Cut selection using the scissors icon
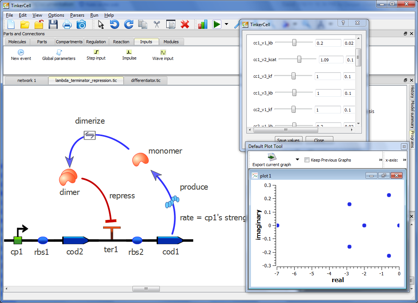The width and height of the screenshot is (418, 303). click(156, 24)
